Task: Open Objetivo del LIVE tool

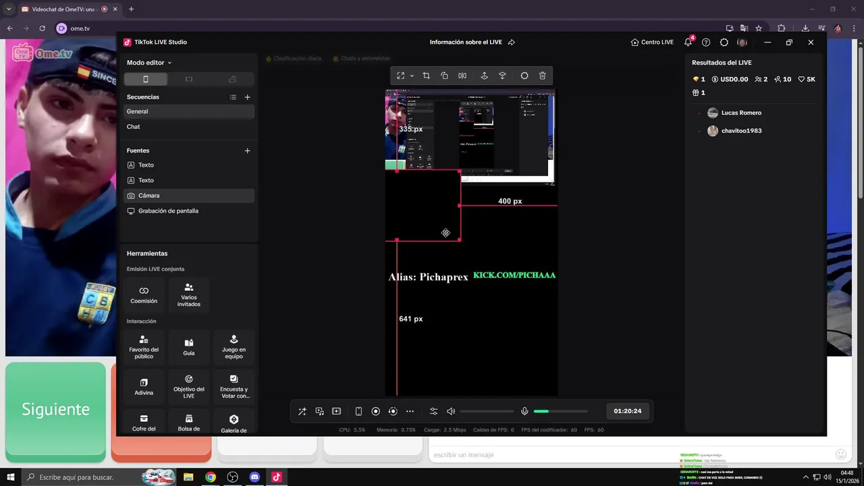Action: 189,387
